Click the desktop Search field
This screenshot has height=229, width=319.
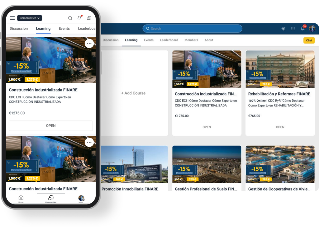(193, 29)
